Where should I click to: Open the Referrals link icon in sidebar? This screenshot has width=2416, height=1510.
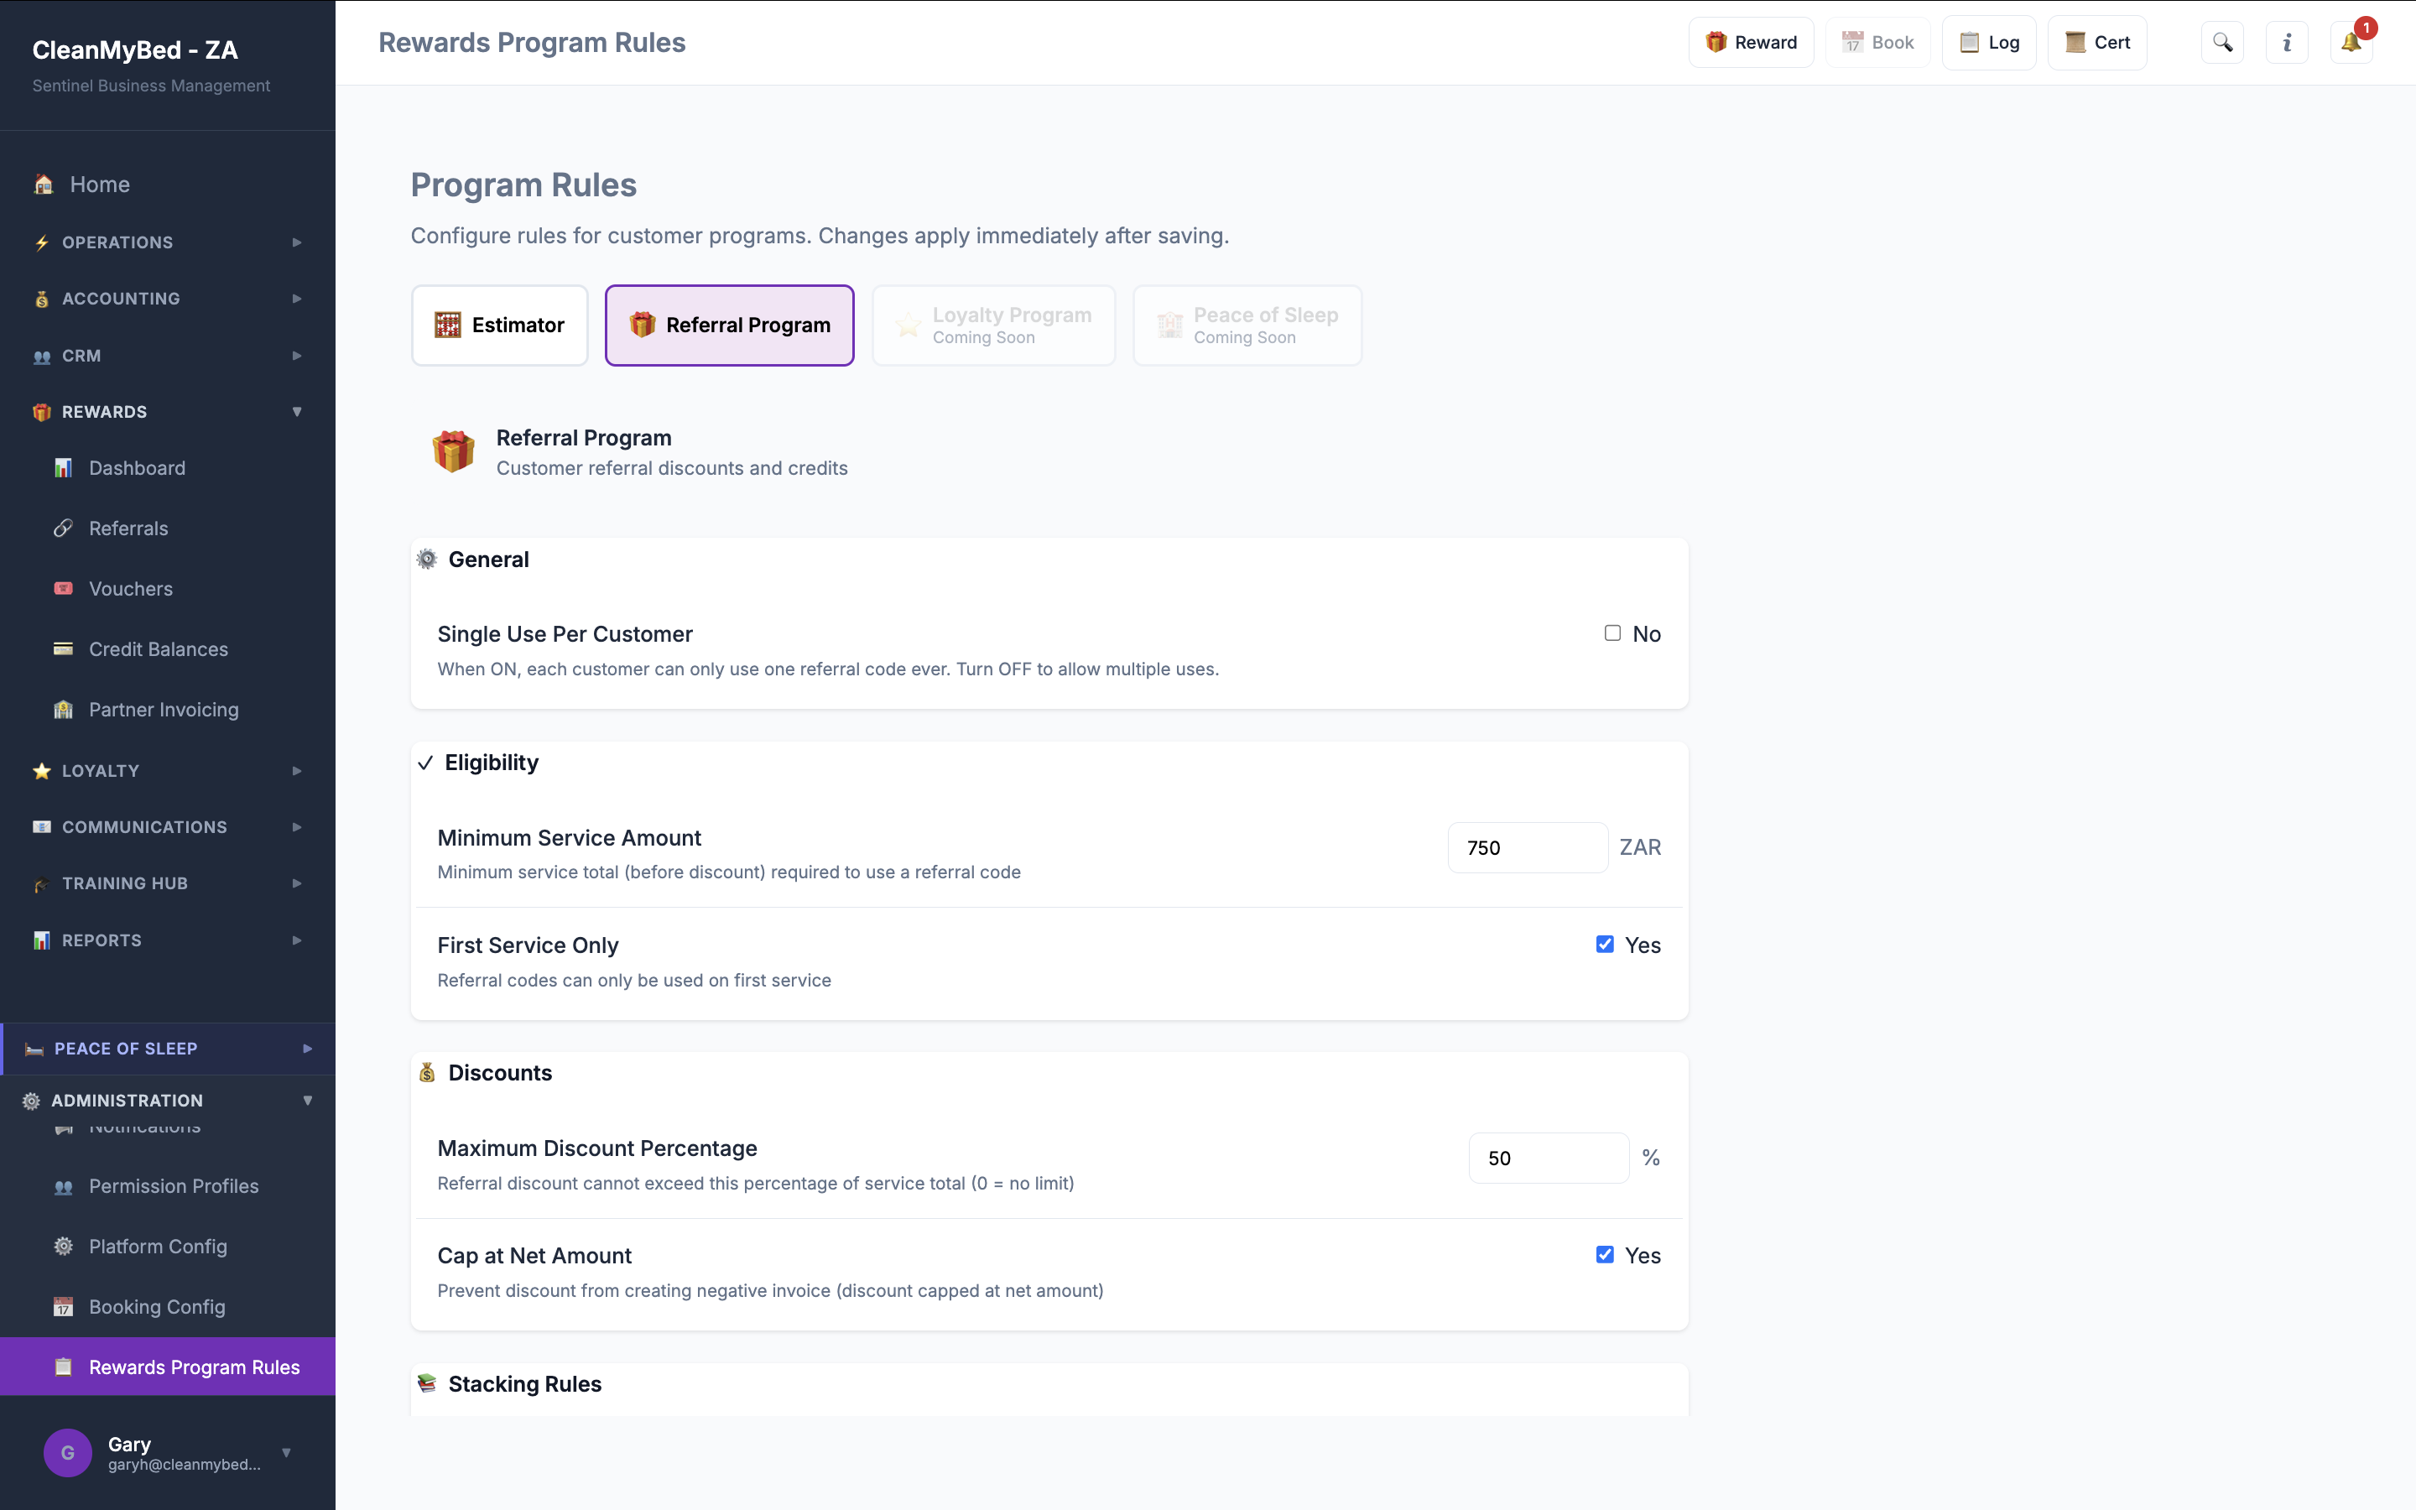(x=63, y=528)
